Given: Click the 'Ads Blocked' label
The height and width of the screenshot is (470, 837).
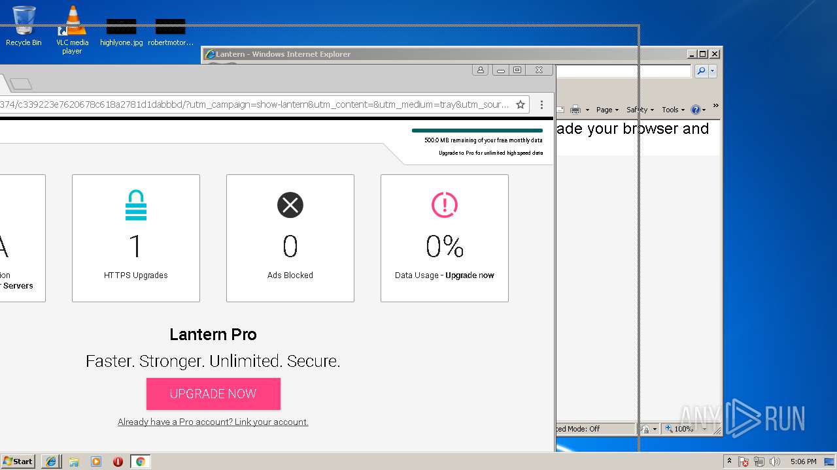Looking at the screenshot, I should pos(290,275).
